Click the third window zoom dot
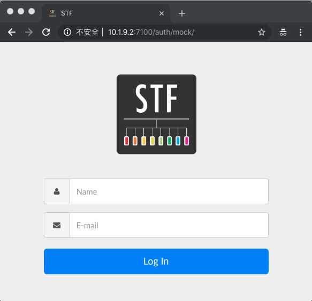The width and height of the screenshot is (312, 301). pyautogui.click(x=32, y=11)
